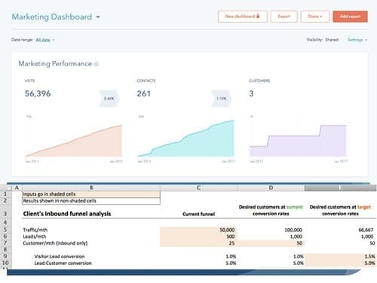This screenshot has height=283, width=377.
Task: Click the Visits area chart
Action: pyautogui.click(x=74, y=141)
